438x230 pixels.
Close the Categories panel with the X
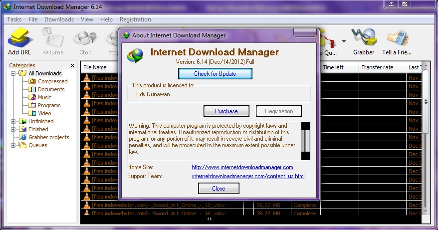coord(72,65)
